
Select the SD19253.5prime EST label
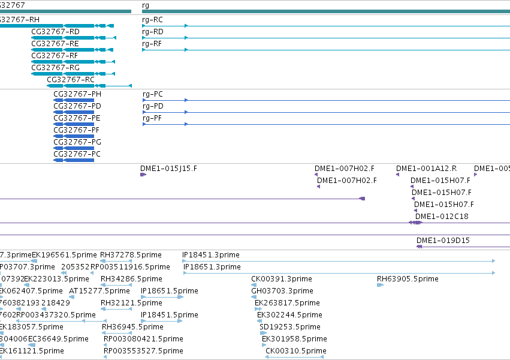290,327
